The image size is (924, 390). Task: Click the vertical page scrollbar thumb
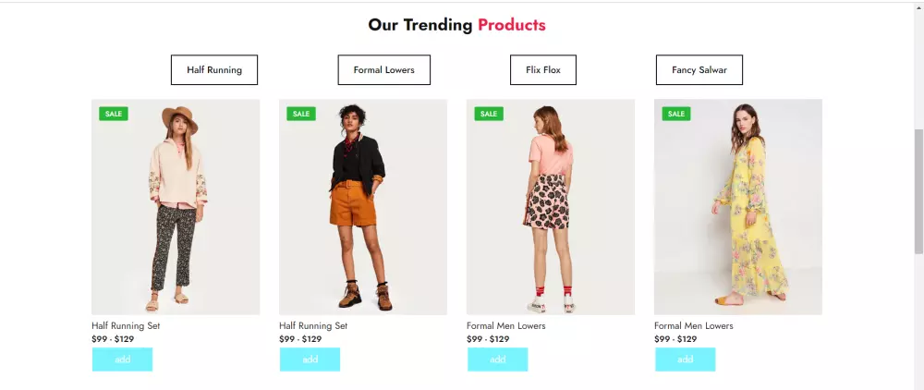pyautogui.click(x=918, y=189)
